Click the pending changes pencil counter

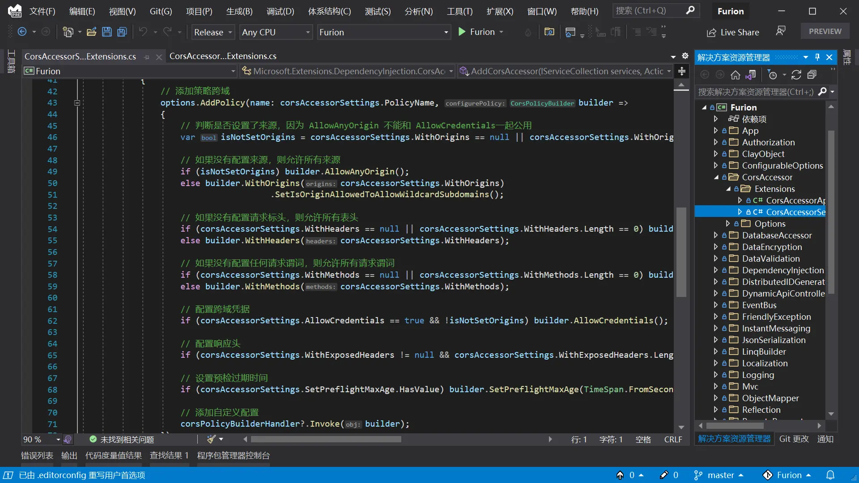(x=669, y=475)
